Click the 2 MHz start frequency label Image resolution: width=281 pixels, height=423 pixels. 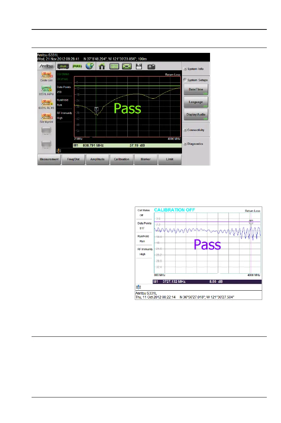[x=78, y=139]
